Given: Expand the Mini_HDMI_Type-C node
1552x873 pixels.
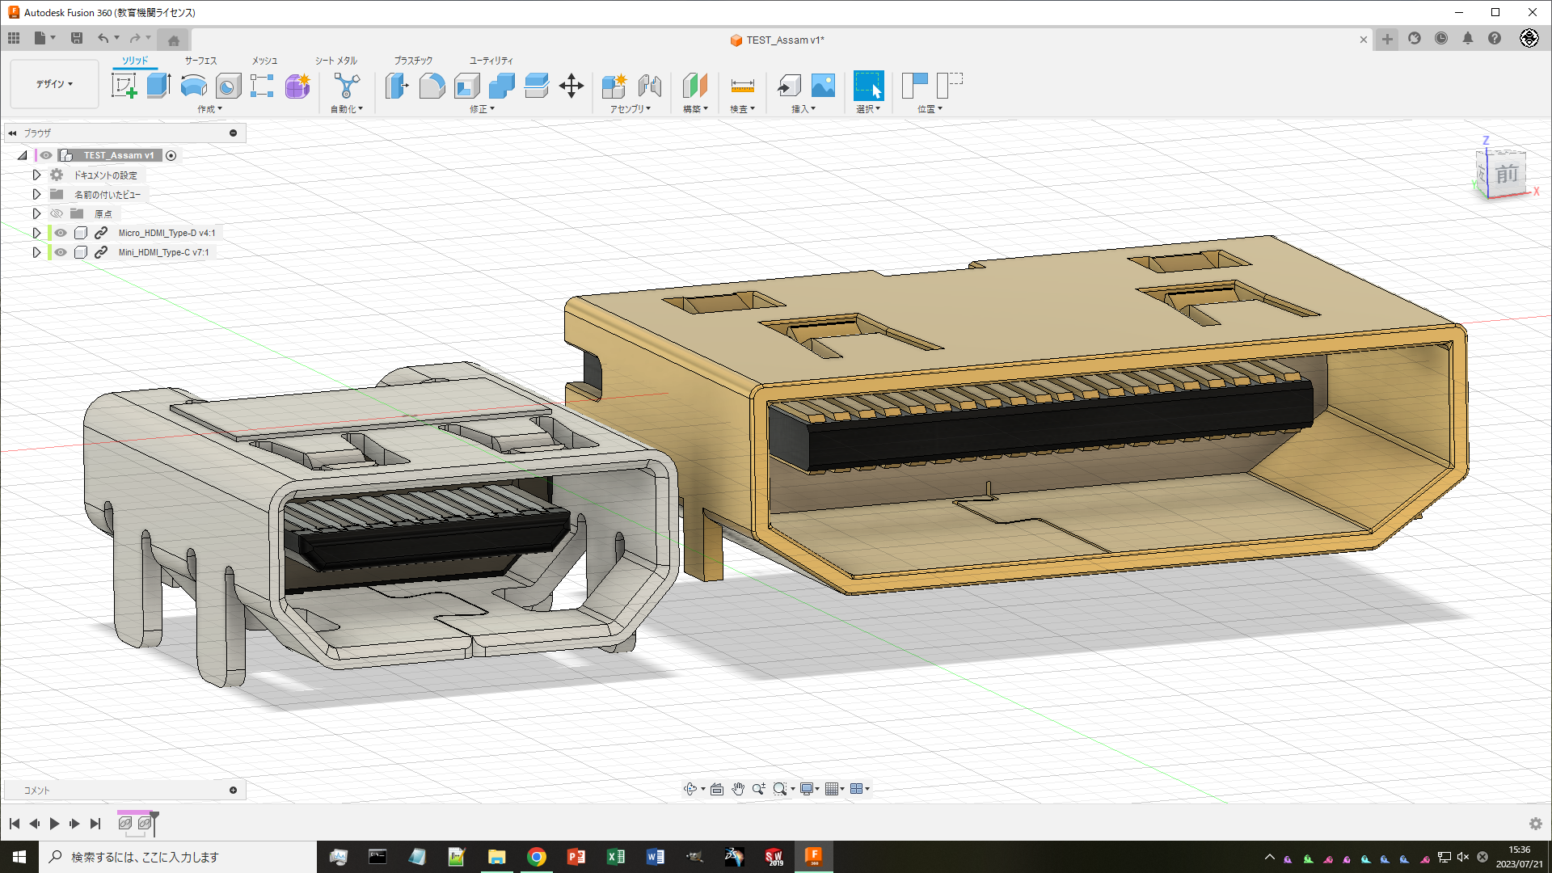Looking at the screenshot, I should point(36,252).
